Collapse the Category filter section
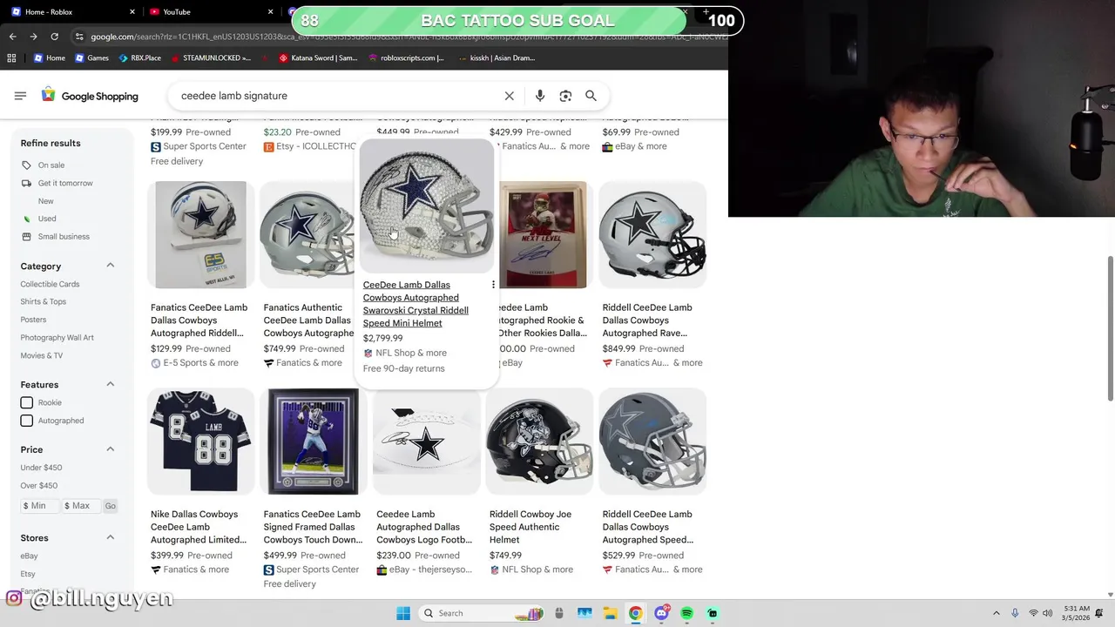1115x627 pixels. 111,265
